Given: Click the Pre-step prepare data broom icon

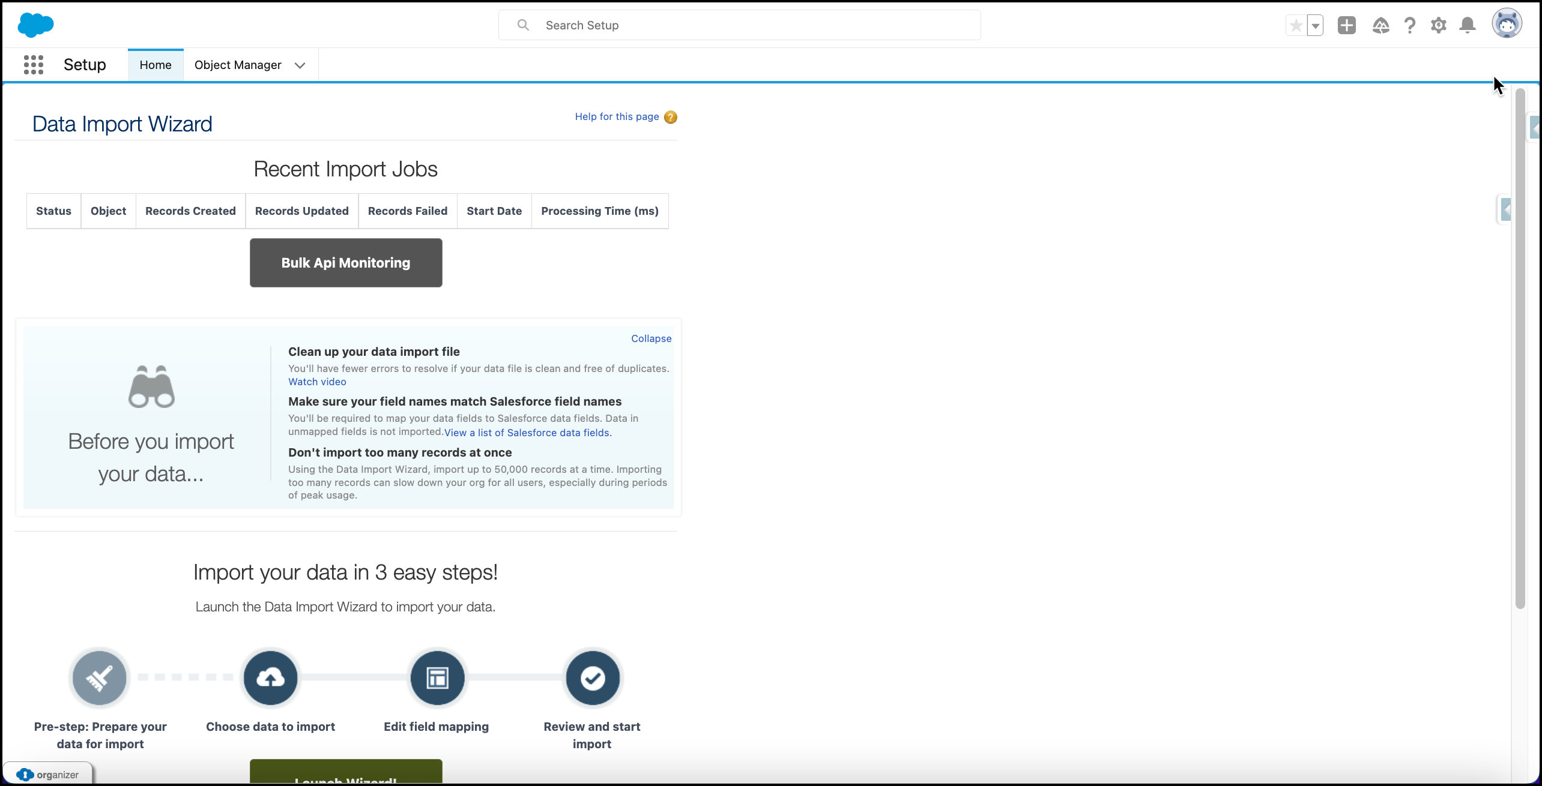Looking at the screenshot, I should tap(100, 678).
